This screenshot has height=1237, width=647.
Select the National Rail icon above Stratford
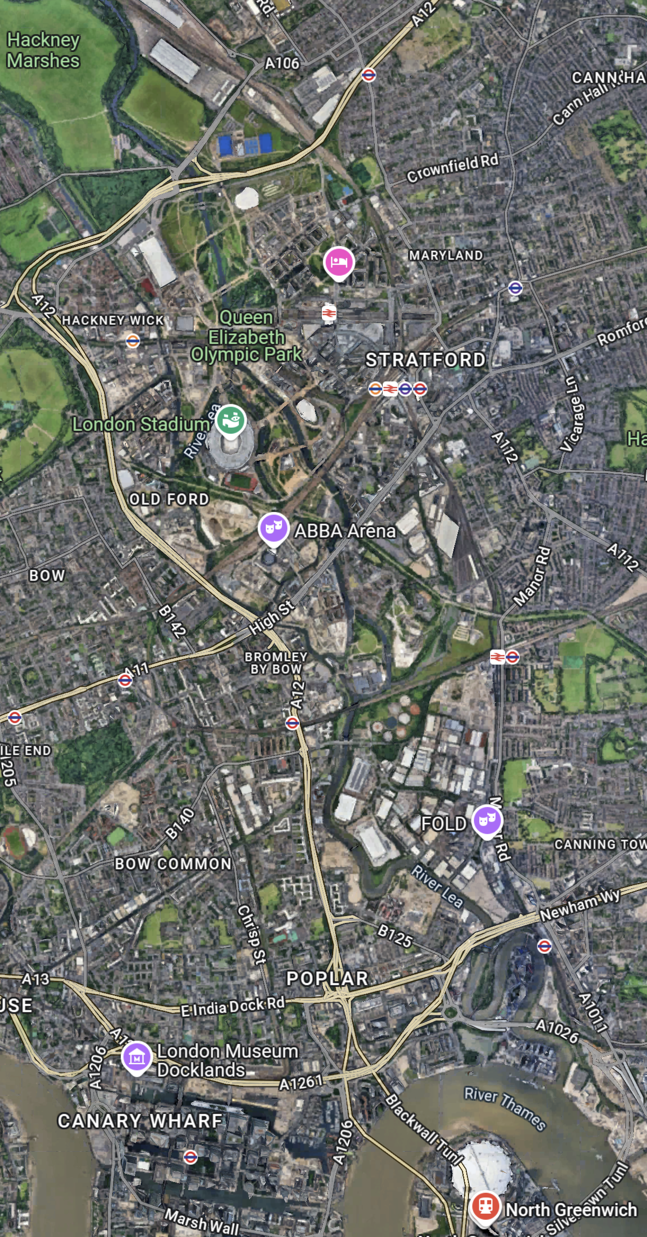[329, 313]
